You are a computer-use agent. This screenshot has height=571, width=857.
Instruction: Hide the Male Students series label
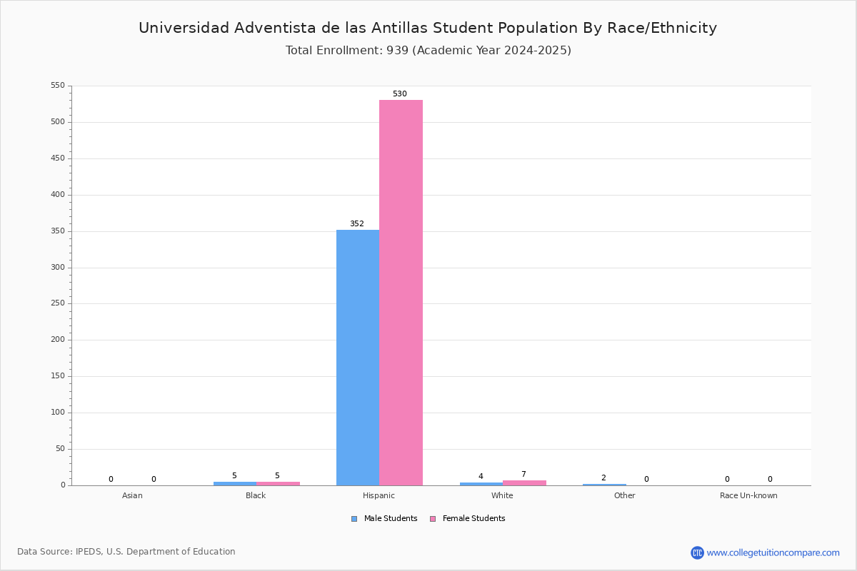pos(391,519)
